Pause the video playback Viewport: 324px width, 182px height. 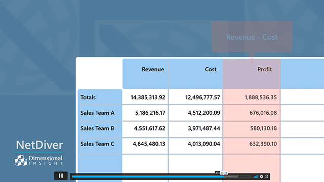point(61,176)
